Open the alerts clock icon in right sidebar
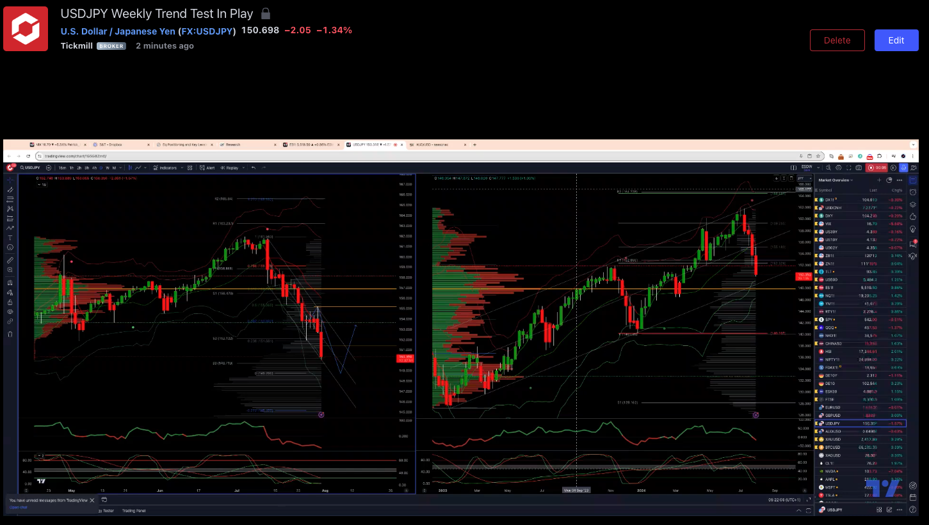929x525 pixels. click(x=913, y=192)
